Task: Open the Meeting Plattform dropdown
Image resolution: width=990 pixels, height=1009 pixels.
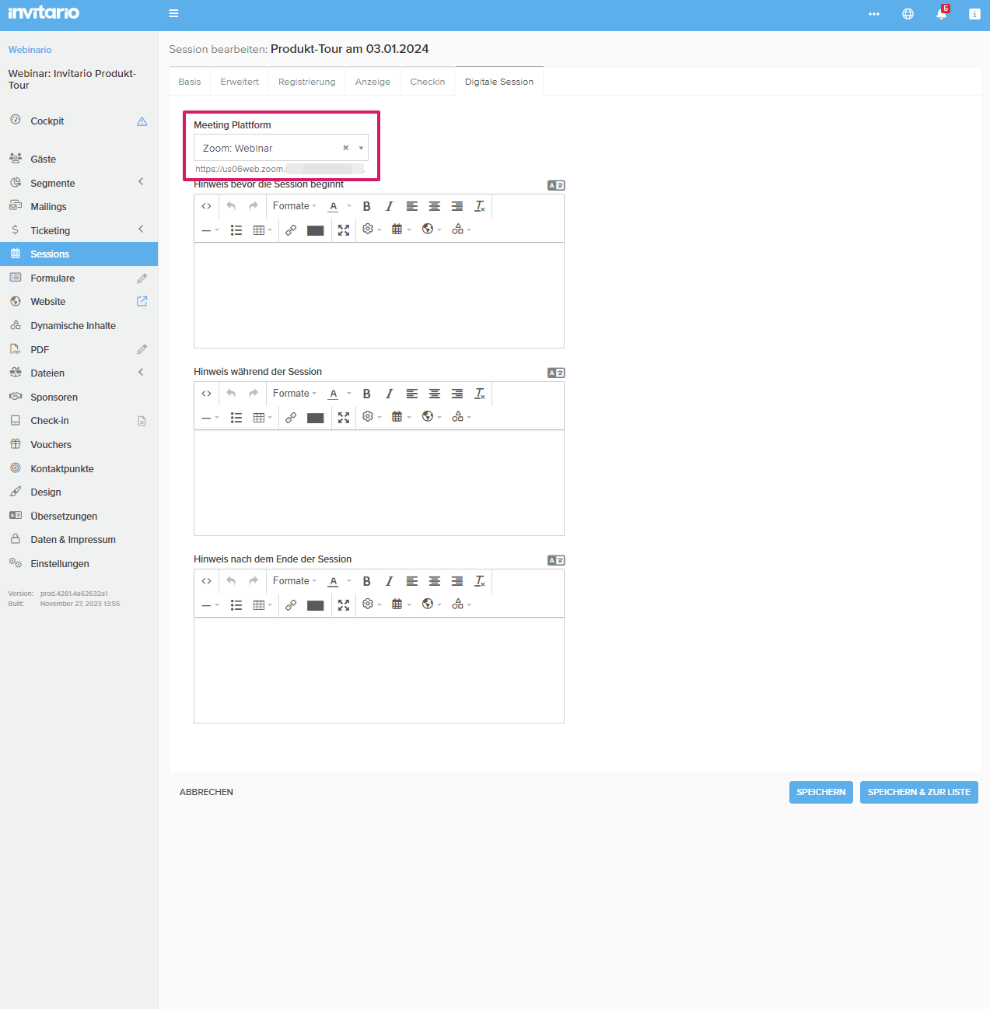Action: [360, 148]
